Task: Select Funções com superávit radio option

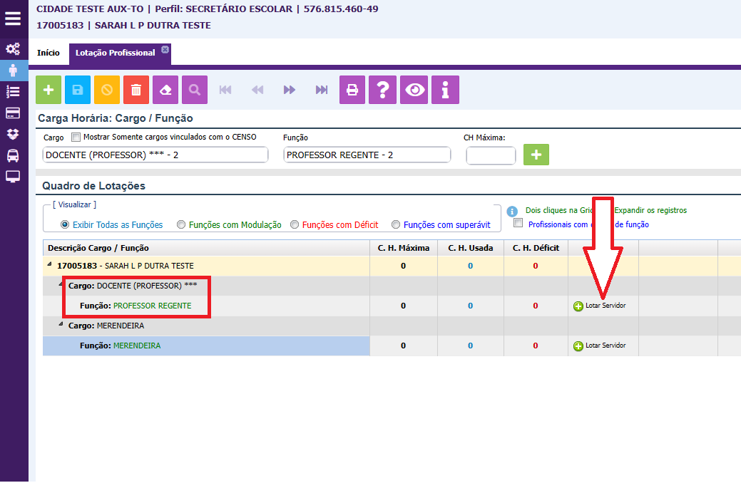Action: [396, 225]
